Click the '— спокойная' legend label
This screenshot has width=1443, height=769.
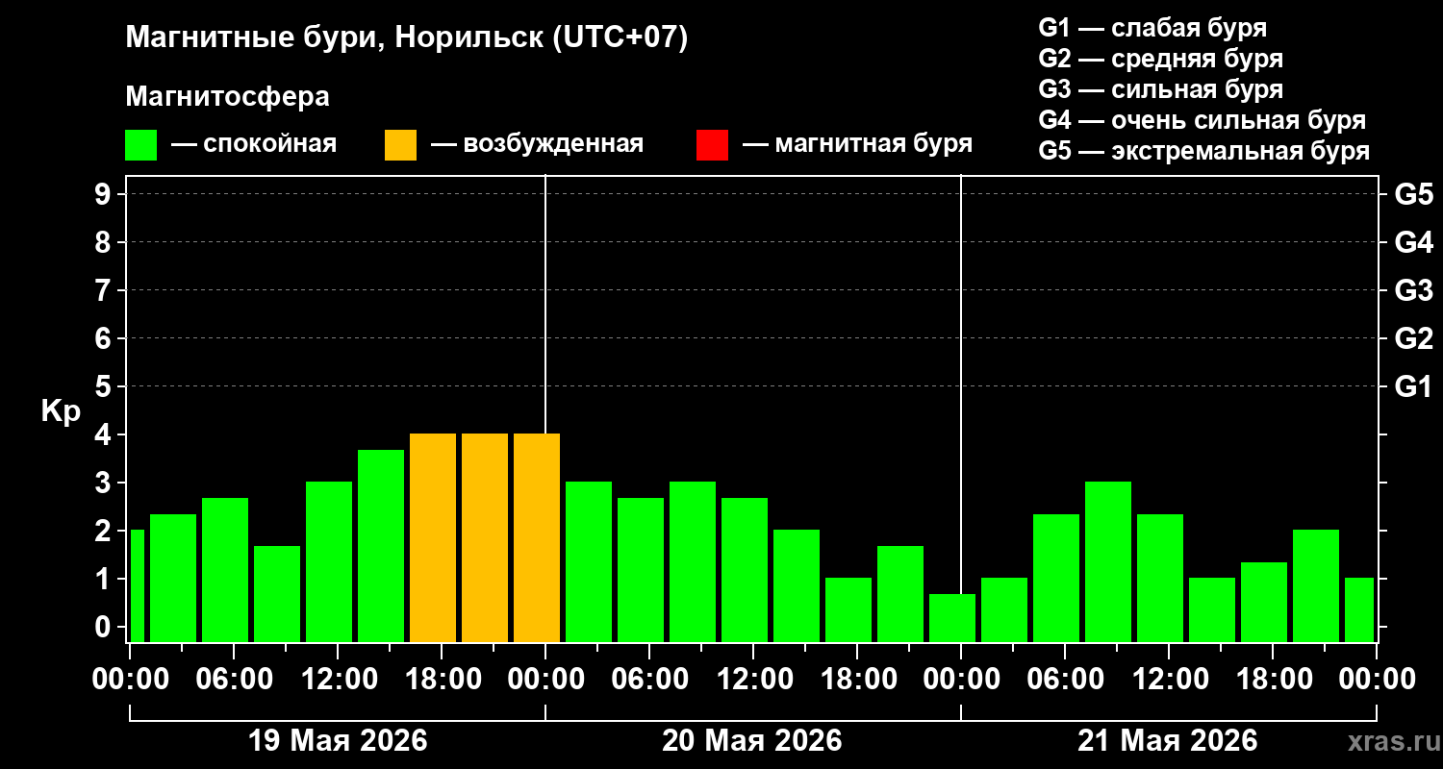click(254, 144)
